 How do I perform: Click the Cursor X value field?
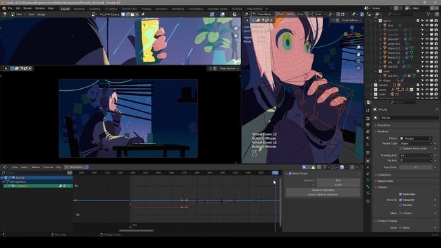[338, 180]
